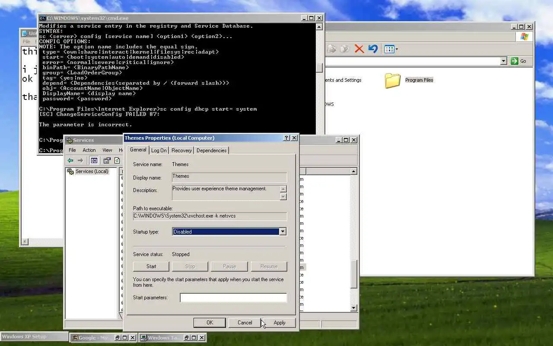Image resolution: width=553 pixels, height=346 pixels.
Task: Click the Cancel button
Action: click(x=245, y=323)
